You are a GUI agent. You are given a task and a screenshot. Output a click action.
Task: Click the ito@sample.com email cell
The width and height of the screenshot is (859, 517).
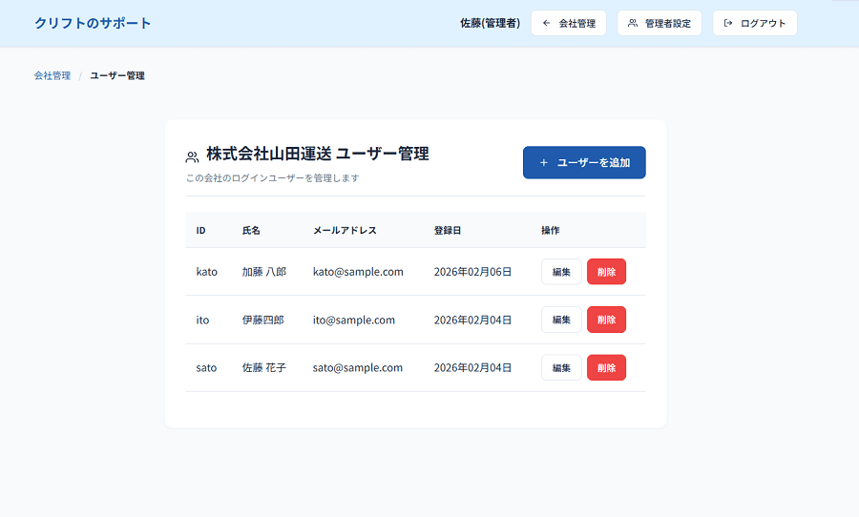354,320
